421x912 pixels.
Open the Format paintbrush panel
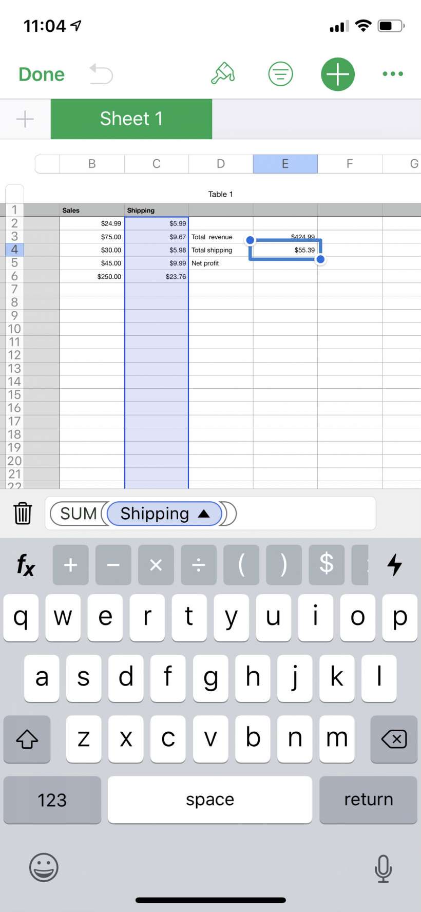(223, 74)
